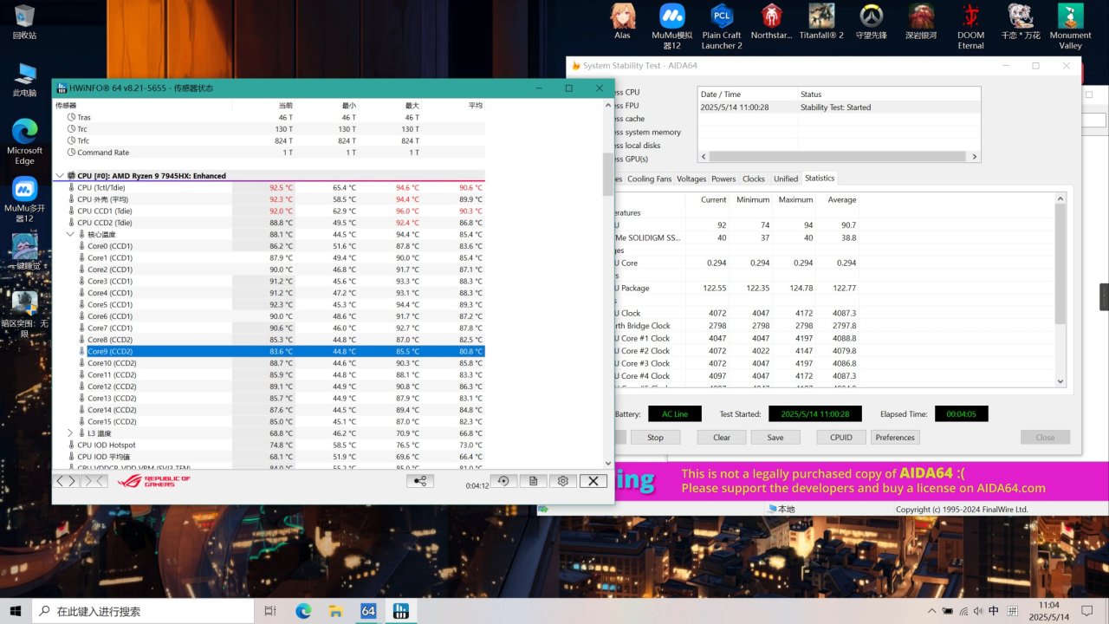Select Command Rate sensor row
This screenshot has height=624, width=1109.
pyautogui.click(x=269, y=153)
